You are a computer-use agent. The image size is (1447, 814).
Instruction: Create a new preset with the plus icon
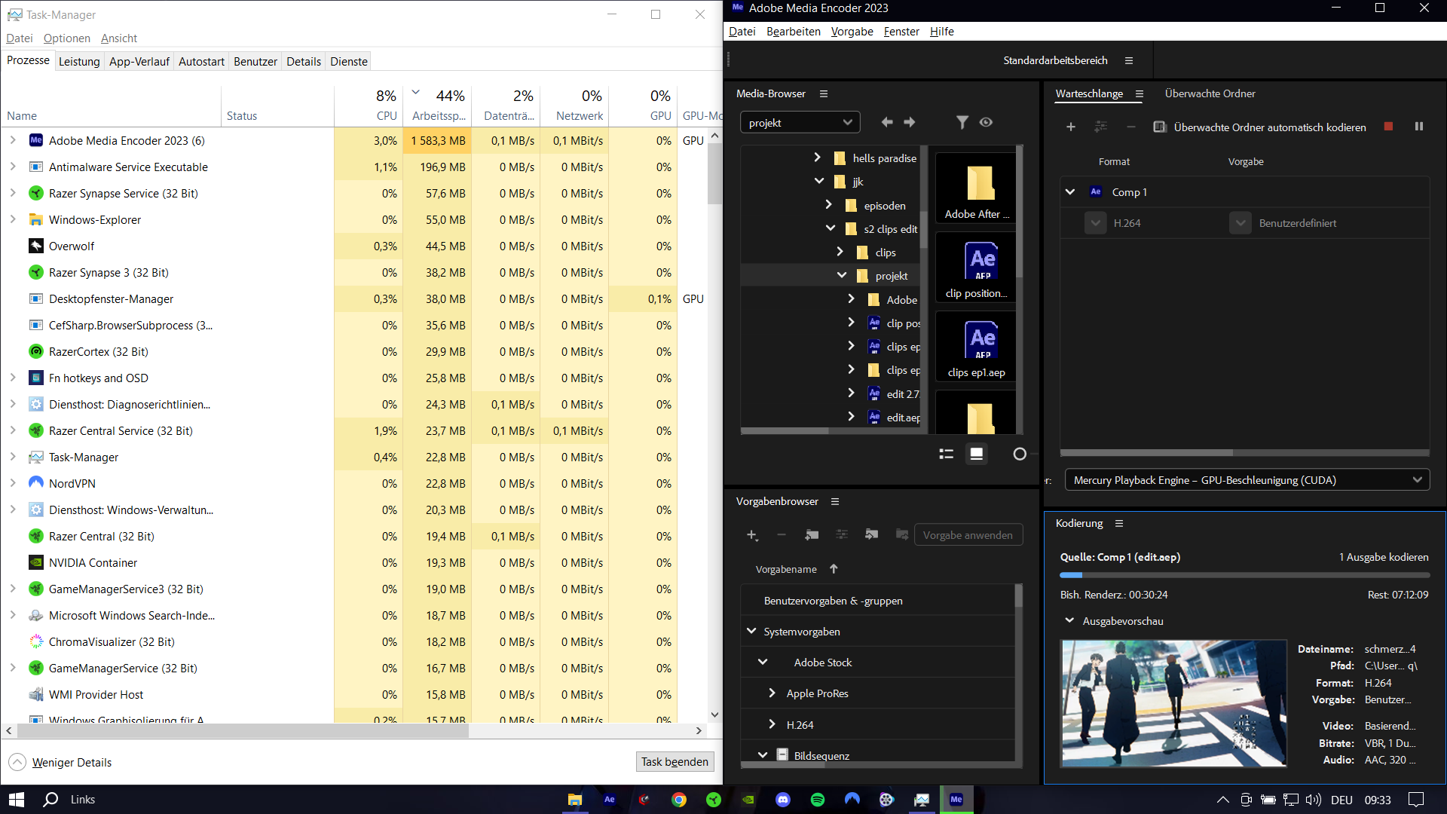pyautogui.click(x=752, y=535)
